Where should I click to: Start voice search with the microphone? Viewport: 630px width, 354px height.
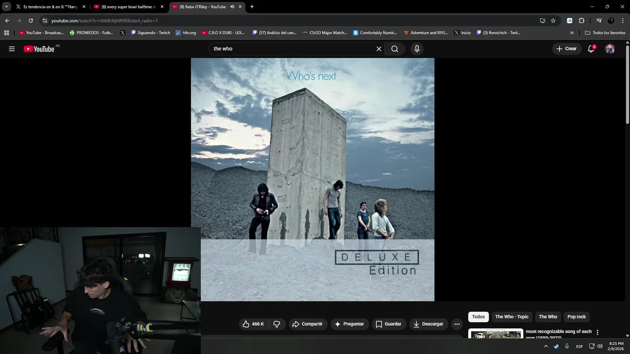click(x=417, y=49)
